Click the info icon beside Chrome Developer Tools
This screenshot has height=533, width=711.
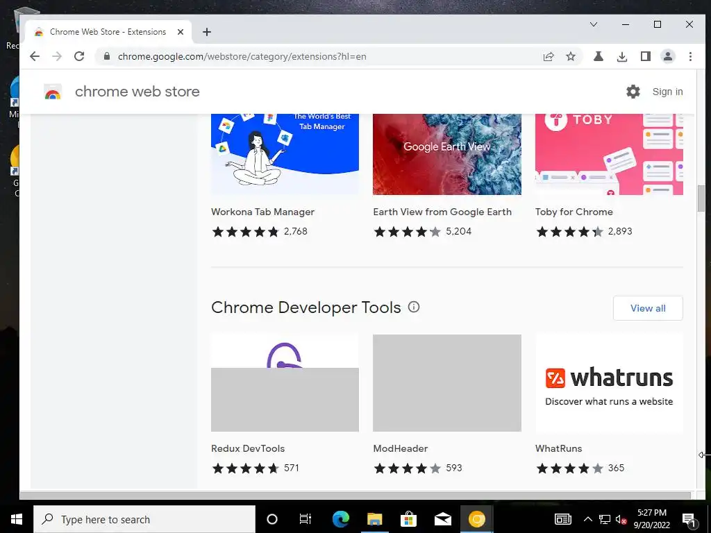click(x=414, y=307)
